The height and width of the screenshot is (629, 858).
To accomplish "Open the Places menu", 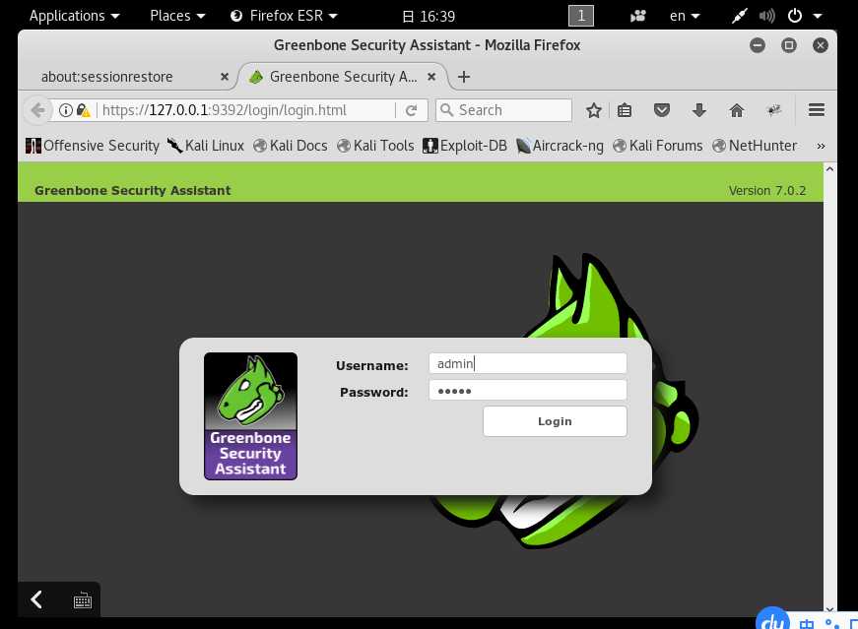I will [x=177, y=16].
